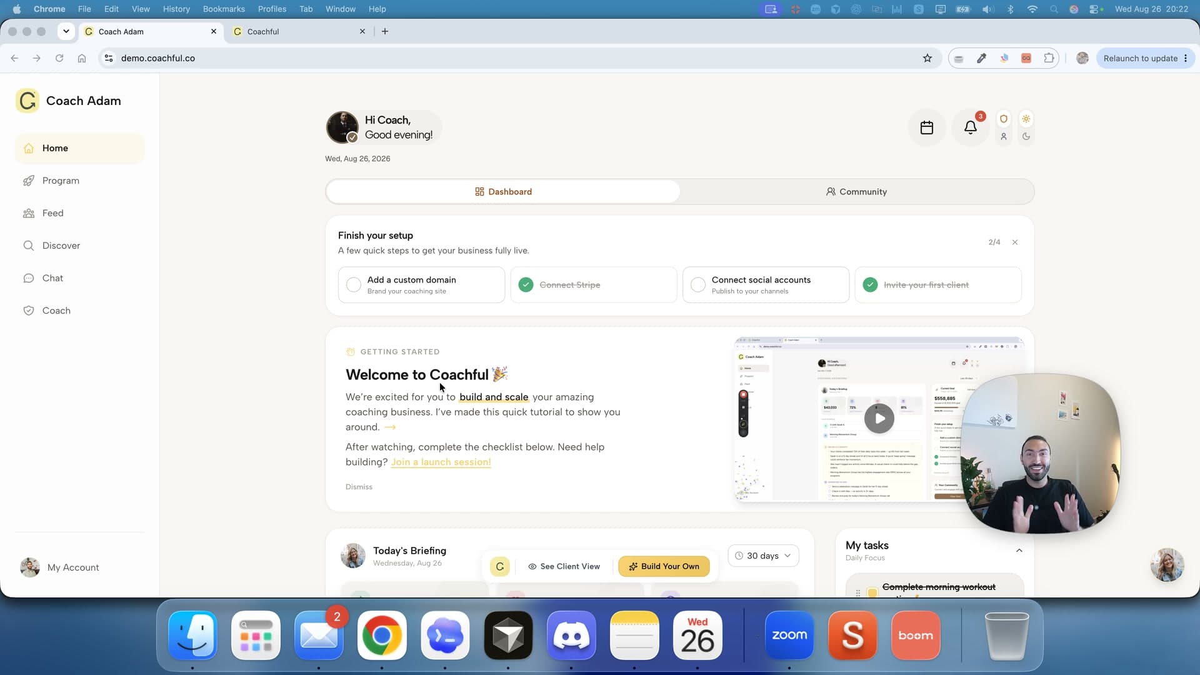This screenshot has width=1200, height=675.
Task: Open the Bookmarks menu in menu bar
Action: (x=224, y=9)
